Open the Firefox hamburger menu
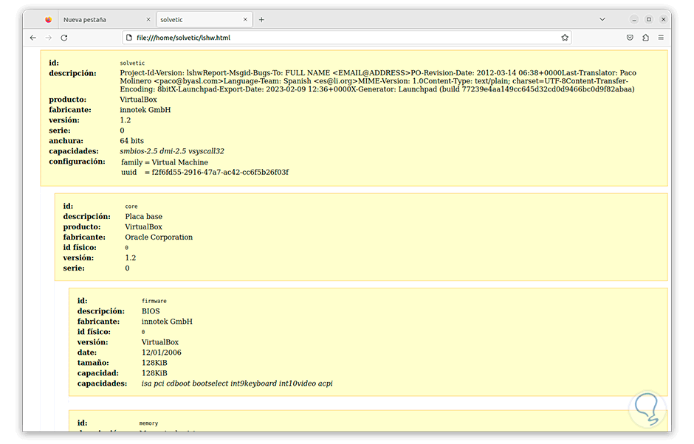Image resolution: width=694 pixels, height=444 pixels. 662,38
